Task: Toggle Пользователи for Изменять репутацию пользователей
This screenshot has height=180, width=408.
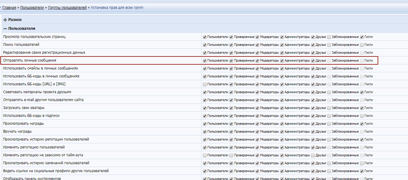Action: [205, 148]
